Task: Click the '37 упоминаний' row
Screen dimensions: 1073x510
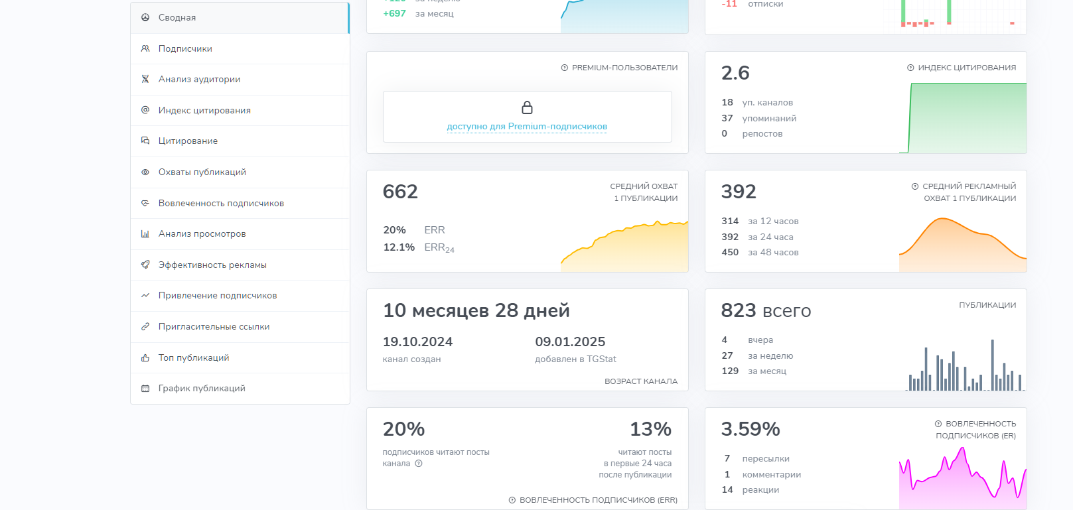Action: point(759,119)
